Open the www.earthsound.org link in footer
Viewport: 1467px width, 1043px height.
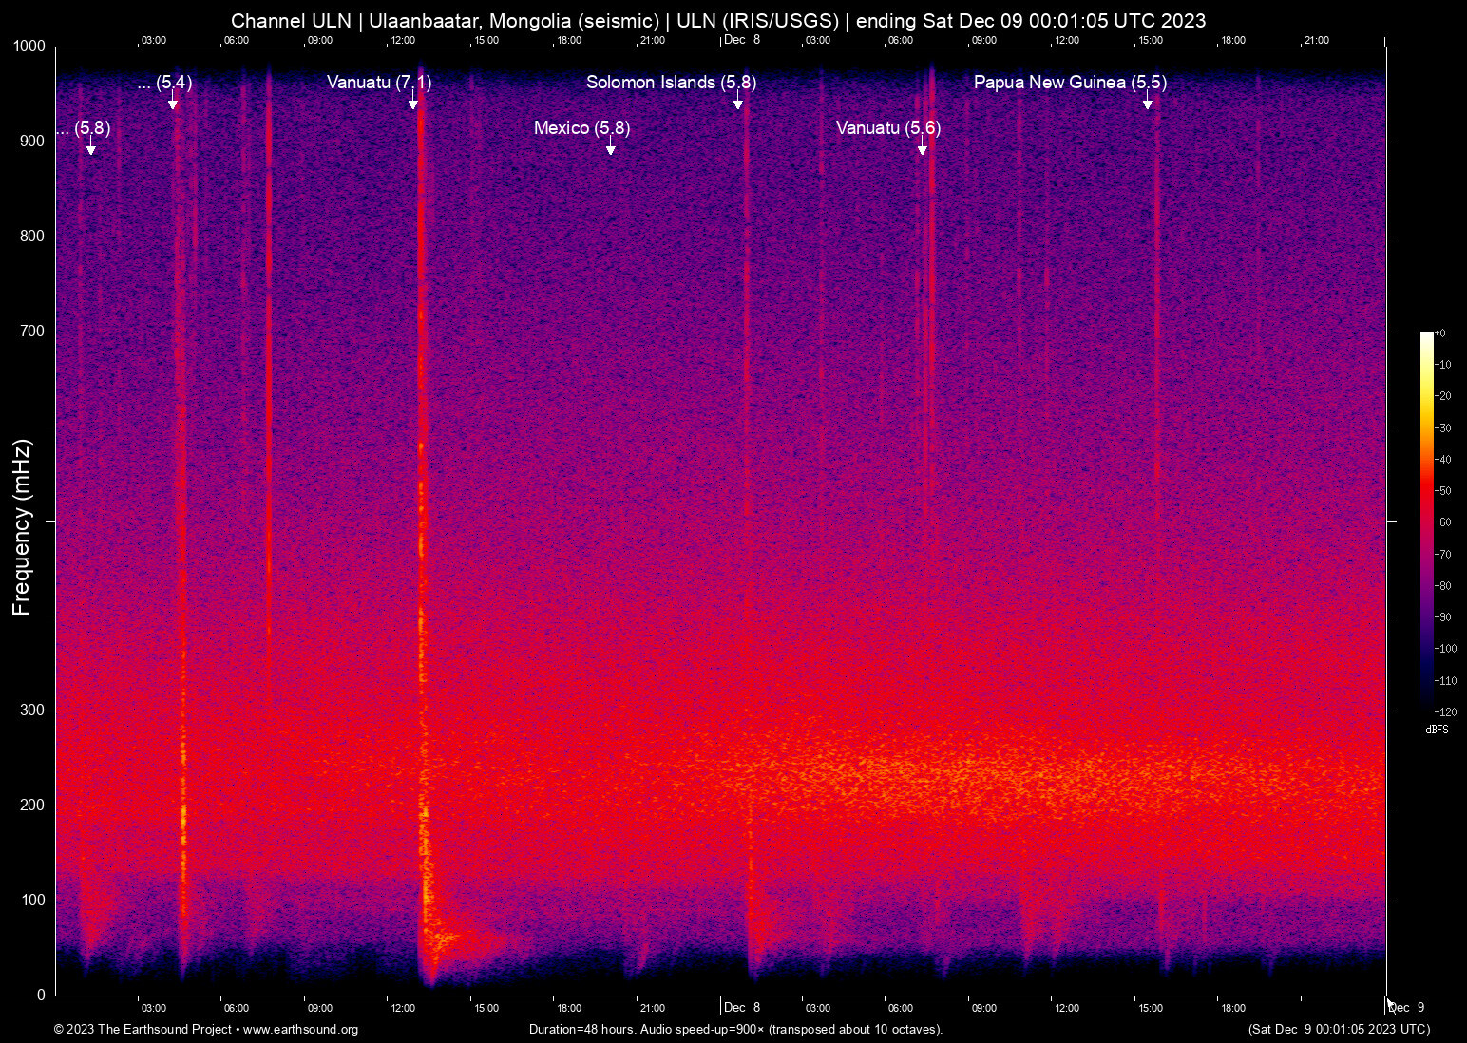click(300, 1030)
